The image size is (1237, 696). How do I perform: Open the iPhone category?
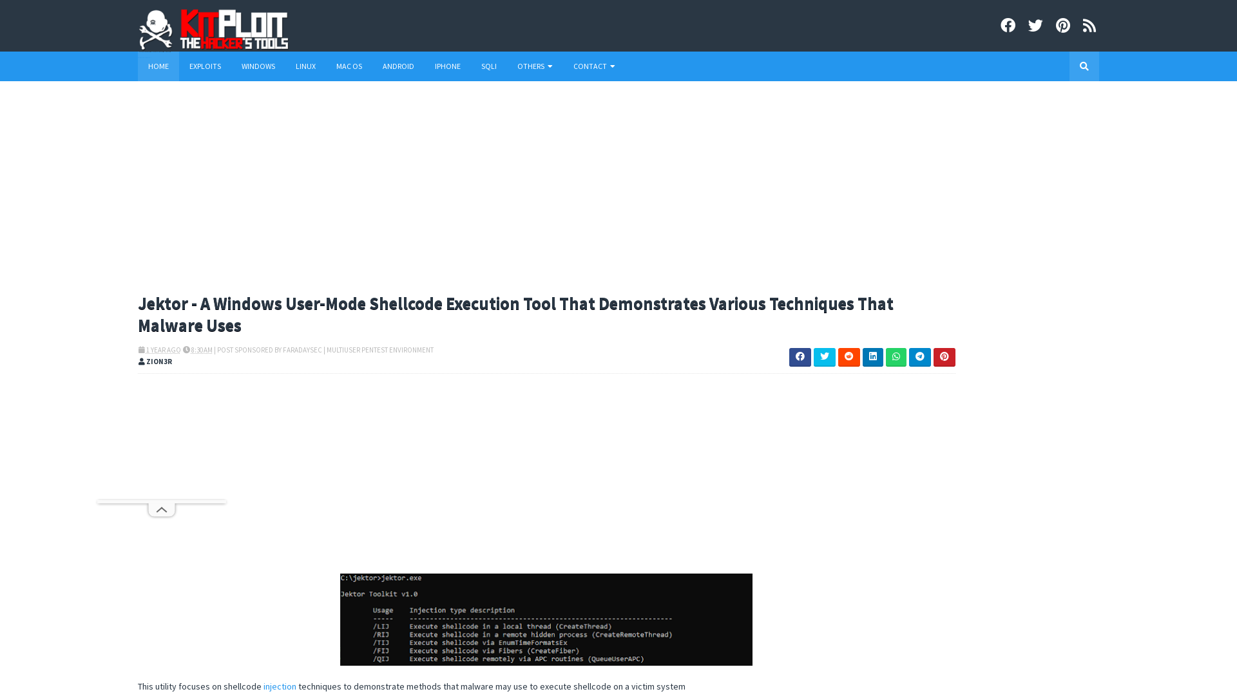pyautogui.click(x=448, y=66)
